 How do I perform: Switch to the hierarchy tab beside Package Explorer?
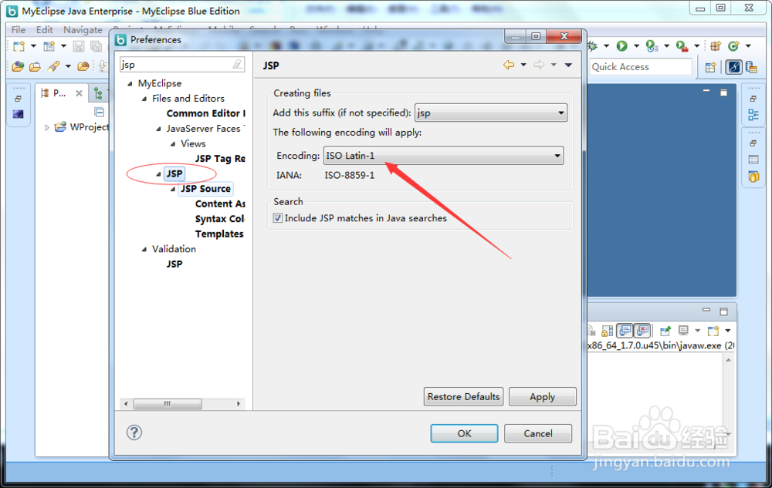click(x=98, y=93)
